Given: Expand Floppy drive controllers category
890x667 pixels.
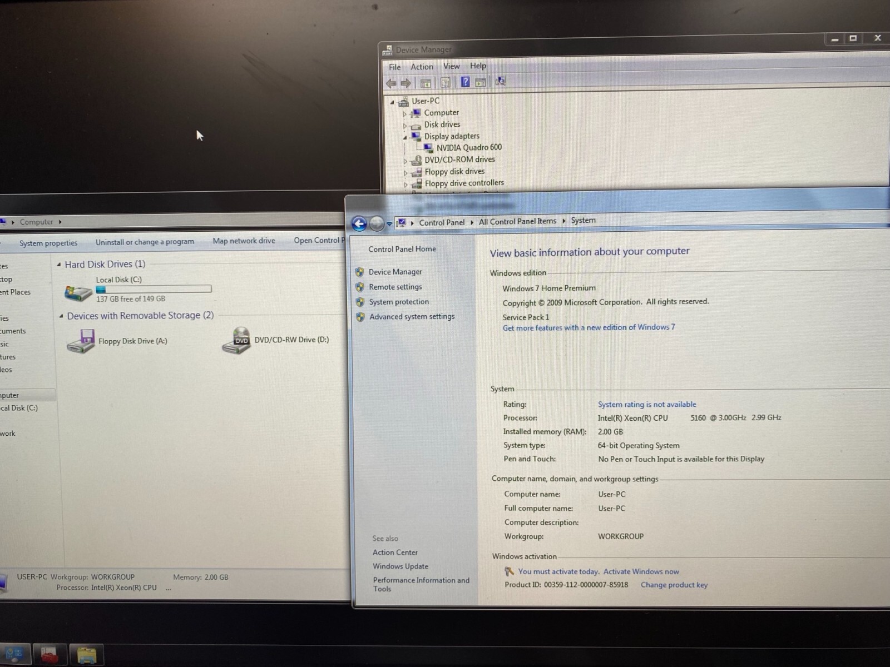Looking at the screenshot, I should [405, 185].
